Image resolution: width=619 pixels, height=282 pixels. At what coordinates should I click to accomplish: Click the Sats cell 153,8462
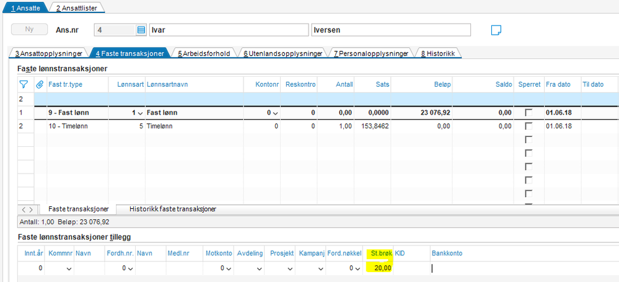[372, 126]
